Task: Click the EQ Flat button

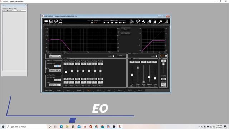Action: click(x=121, y=56)
